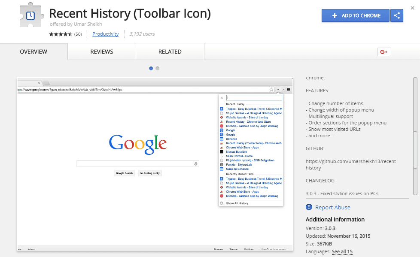Viewport: 420px width, 257px height.
Task: Click the 'Change number of items' feature line
Action: pos(335,103)
